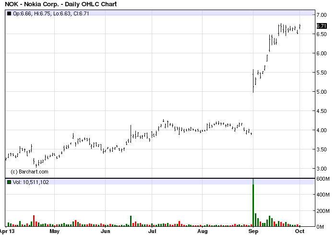Viewport: 336px width, 246px height.
Task: Click the highlighted 6.71 last-price label
Action: point(322,26)
